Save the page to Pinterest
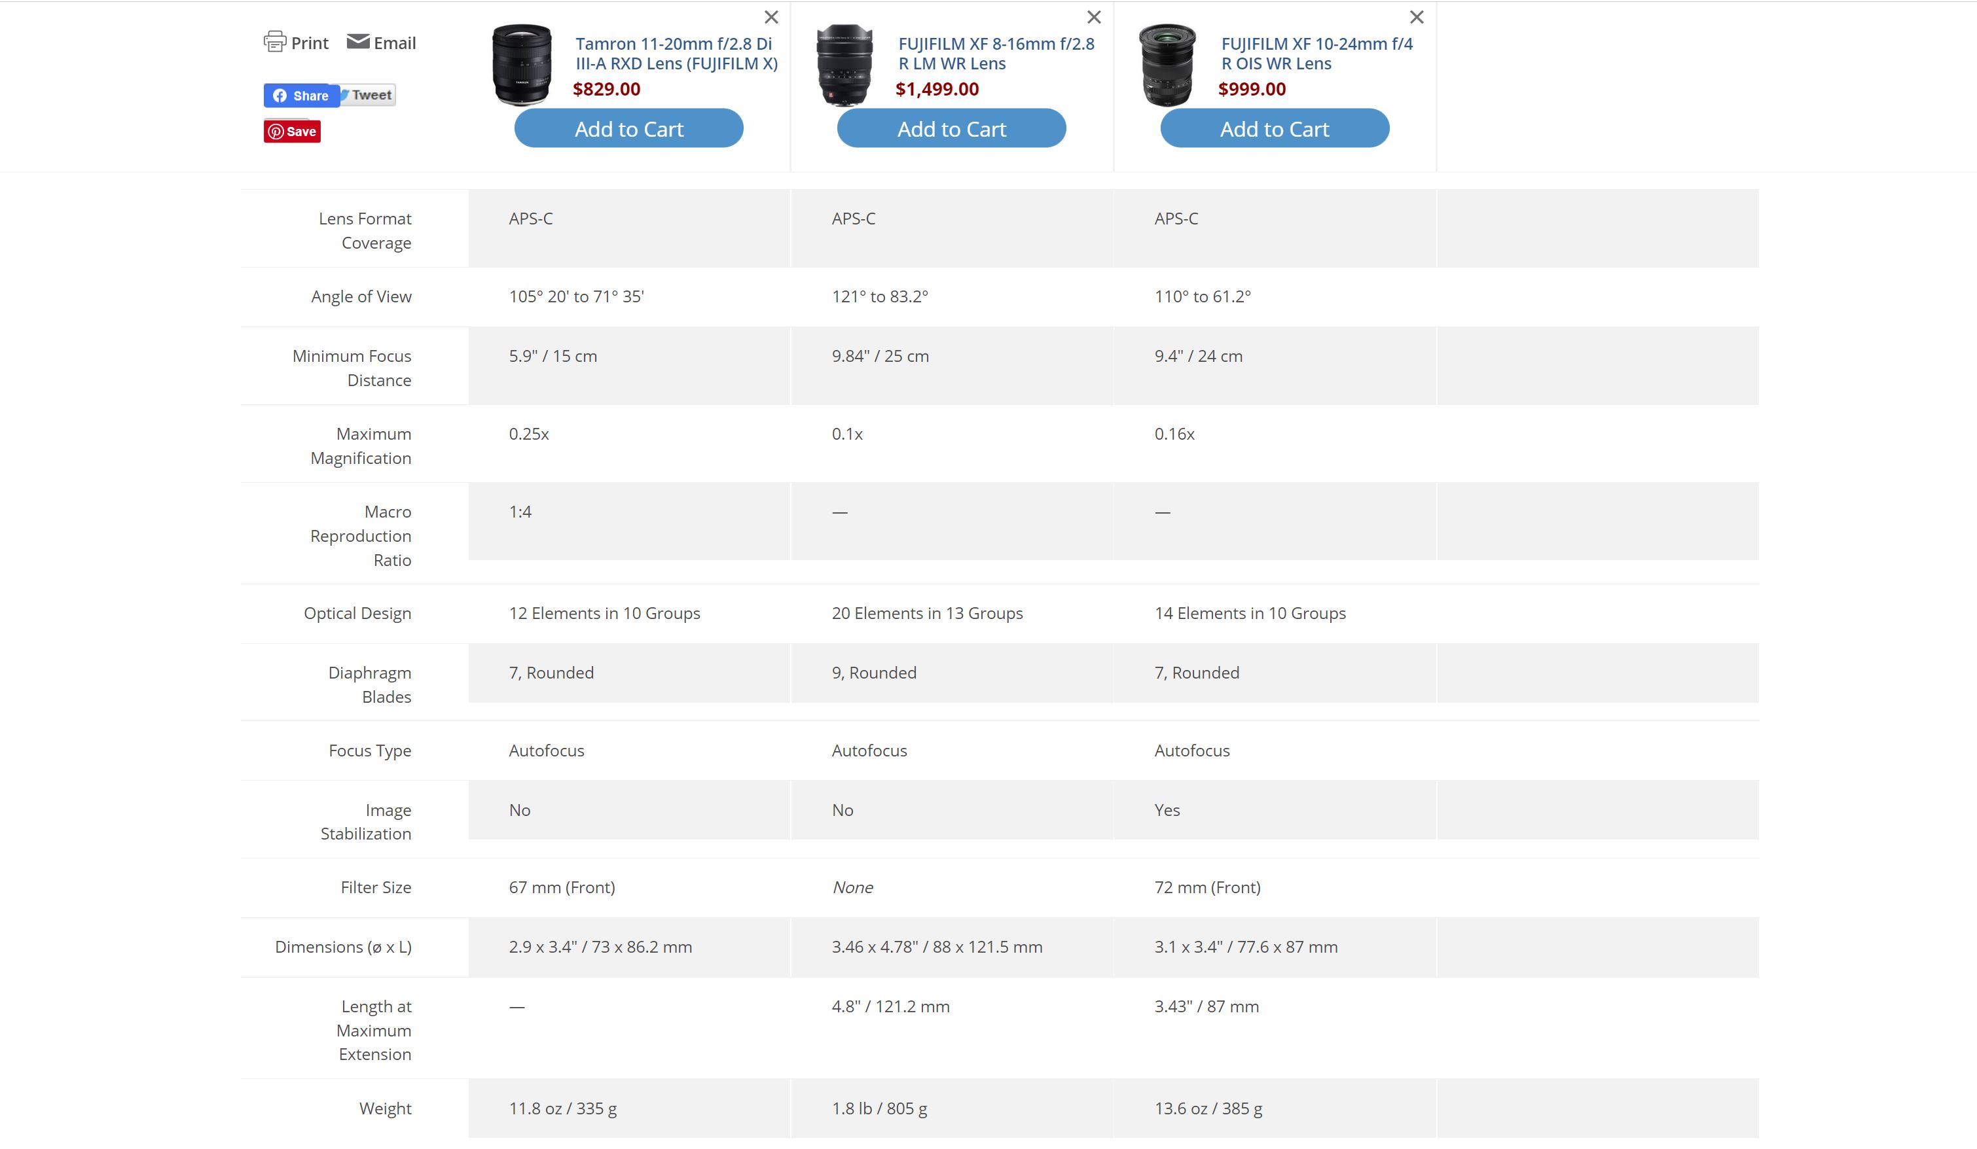This screenshot has width=1977, height=1149. coord(292,131)
